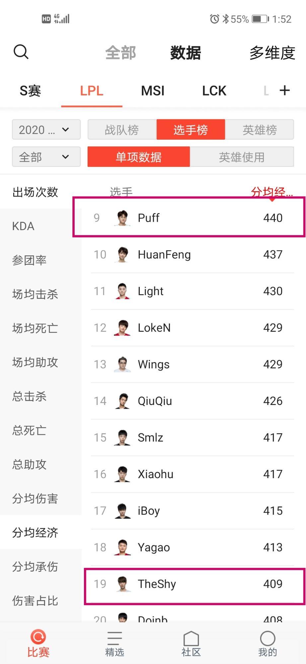Select the KDA stat category

[x=23, y=226]
